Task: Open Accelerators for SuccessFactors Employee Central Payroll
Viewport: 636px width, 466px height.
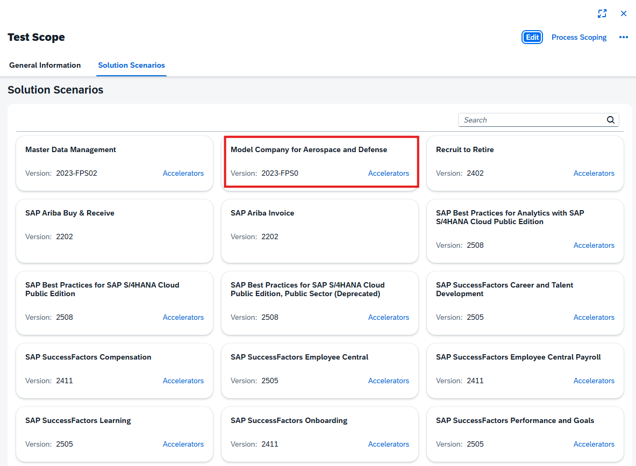Action: pyautogui.click(x=594, y=381)
